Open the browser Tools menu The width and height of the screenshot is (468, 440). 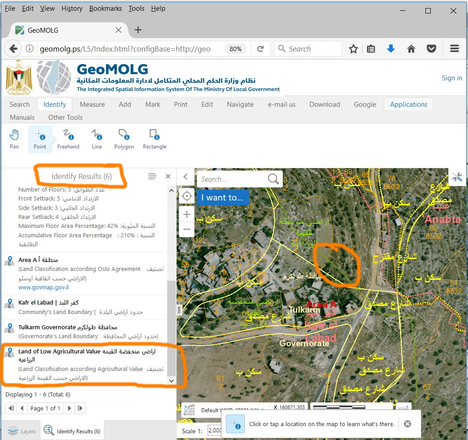coord(136,9)
